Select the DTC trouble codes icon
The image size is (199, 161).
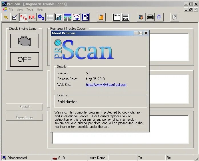click(x=23, y=17)
